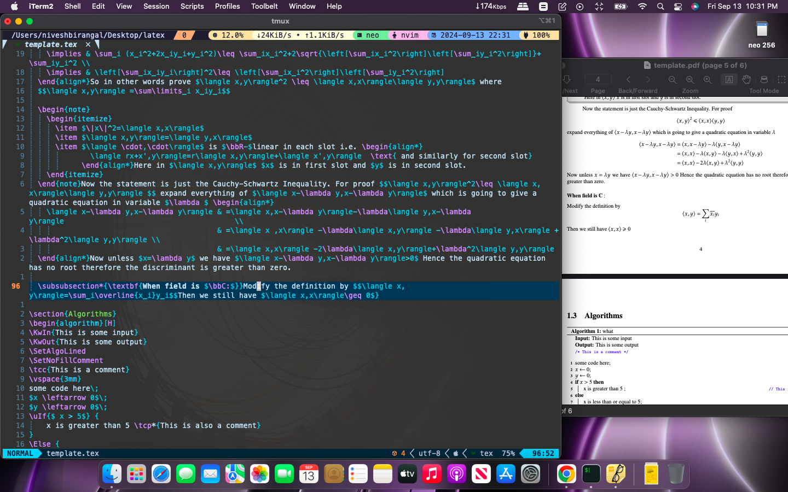Image resolution: width=788 pixels, height=492 pixels.
Task: Go back in Skim page history
Action: coord(628,80)
